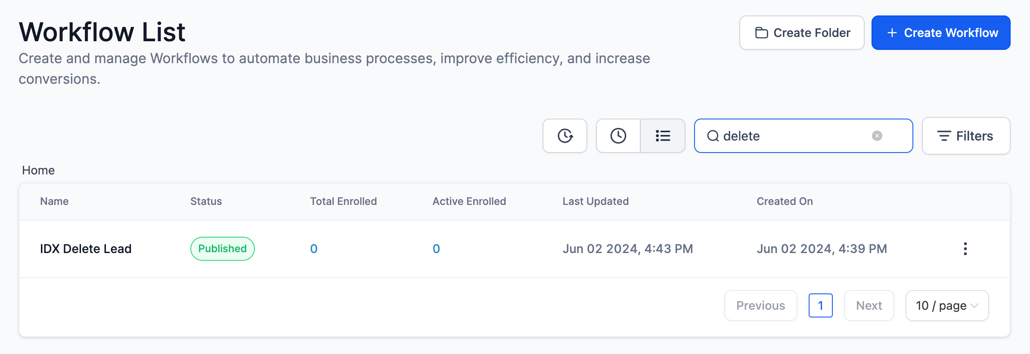
Task: Click the Create Folder button
Action: [802, 33]
